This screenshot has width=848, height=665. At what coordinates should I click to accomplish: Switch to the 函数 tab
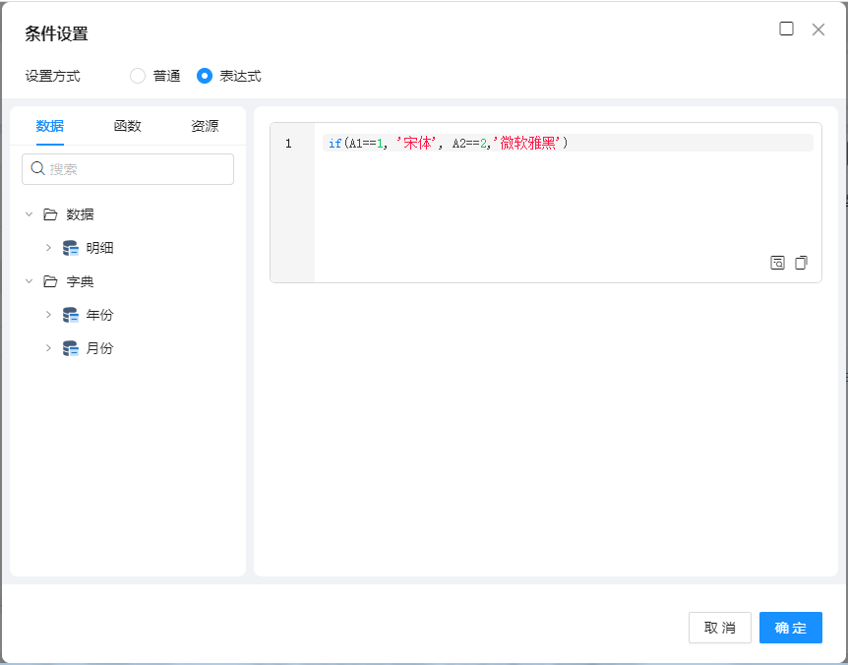[x=128, y=126]
